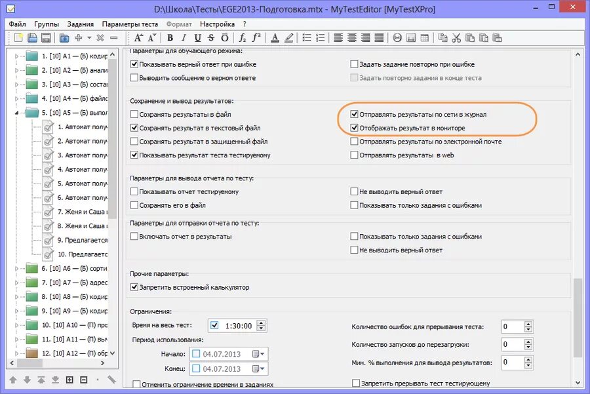Expand group '6. [10] A6' in tree
This screenshot has width=590, height=394.
click(x=16, y=268)
